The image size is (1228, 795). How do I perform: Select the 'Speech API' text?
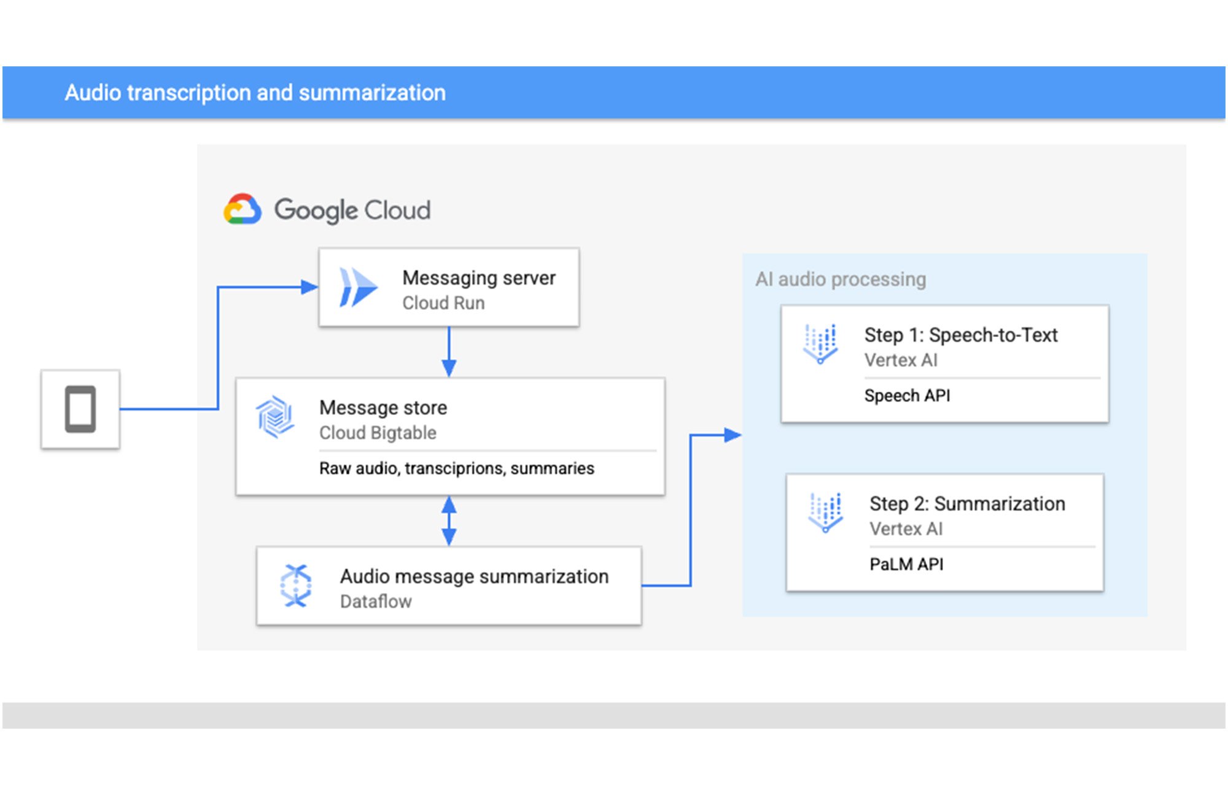(907, 395)
